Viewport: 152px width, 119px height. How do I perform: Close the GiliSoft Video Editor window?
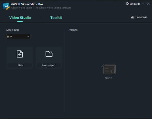148,4
